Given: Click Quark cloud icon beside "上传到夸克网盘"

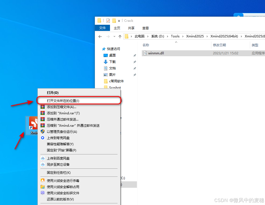Looking at the screenshot, I should coord(43,138).
